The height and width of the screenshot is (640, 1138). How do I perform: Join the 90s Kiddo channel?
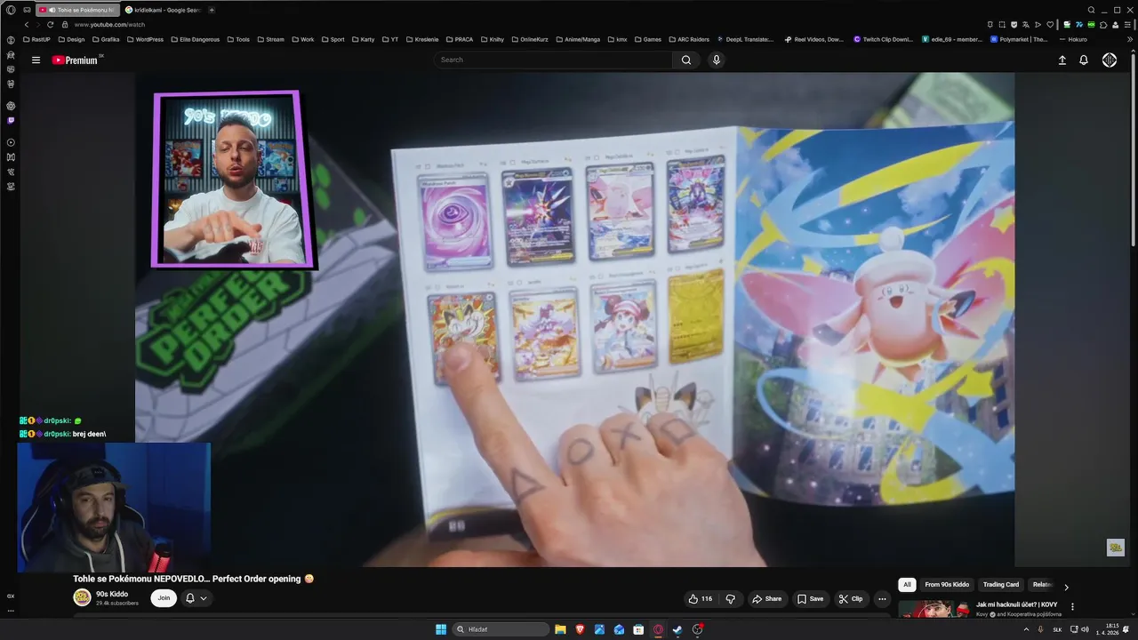pyautogui.click(x=164, y=598)
